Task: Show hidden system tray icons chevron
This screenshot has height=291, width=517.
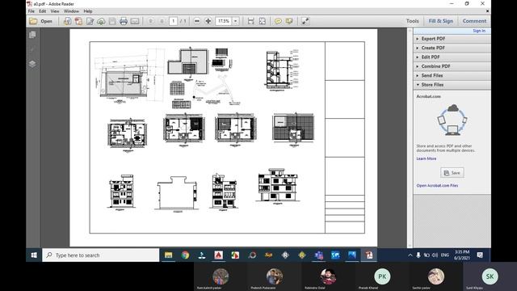Action: click(410, 255)
